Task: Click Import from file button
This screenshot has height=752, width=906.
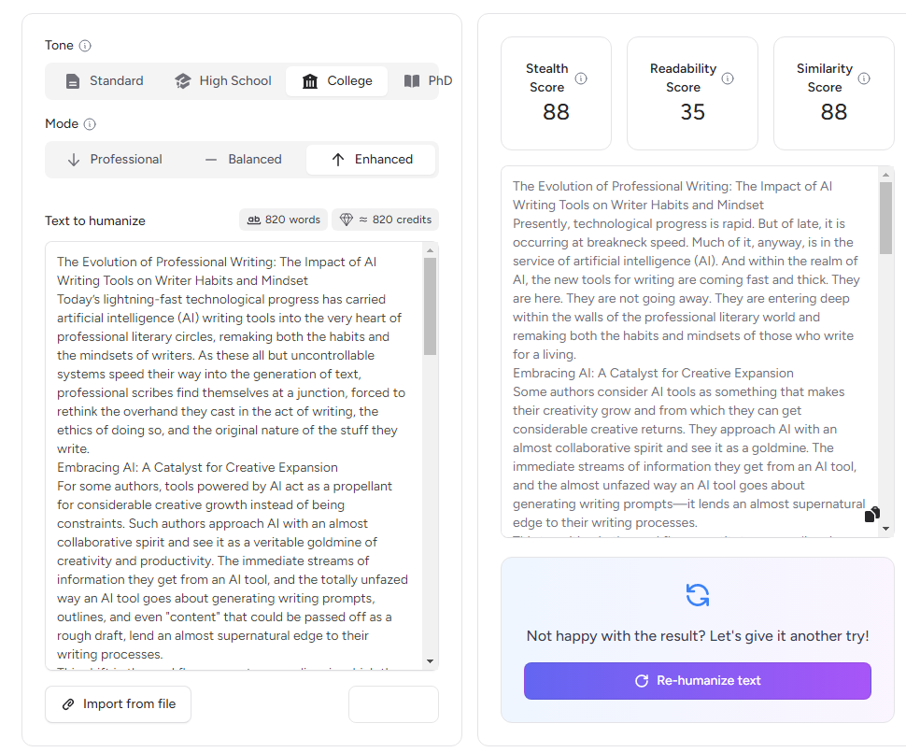Action: pos(118,704)
